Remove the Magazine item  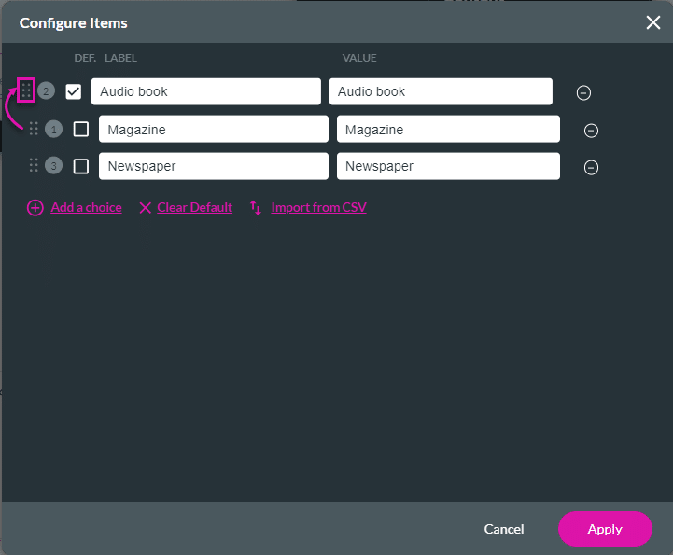(x=591, y=131)
